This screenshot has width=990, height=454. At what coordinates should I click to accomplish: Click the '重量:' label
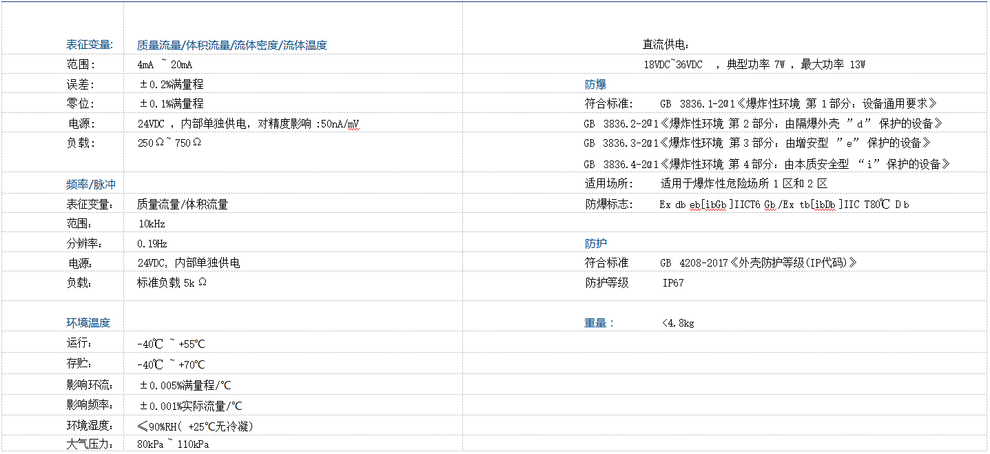click(599, 322)
